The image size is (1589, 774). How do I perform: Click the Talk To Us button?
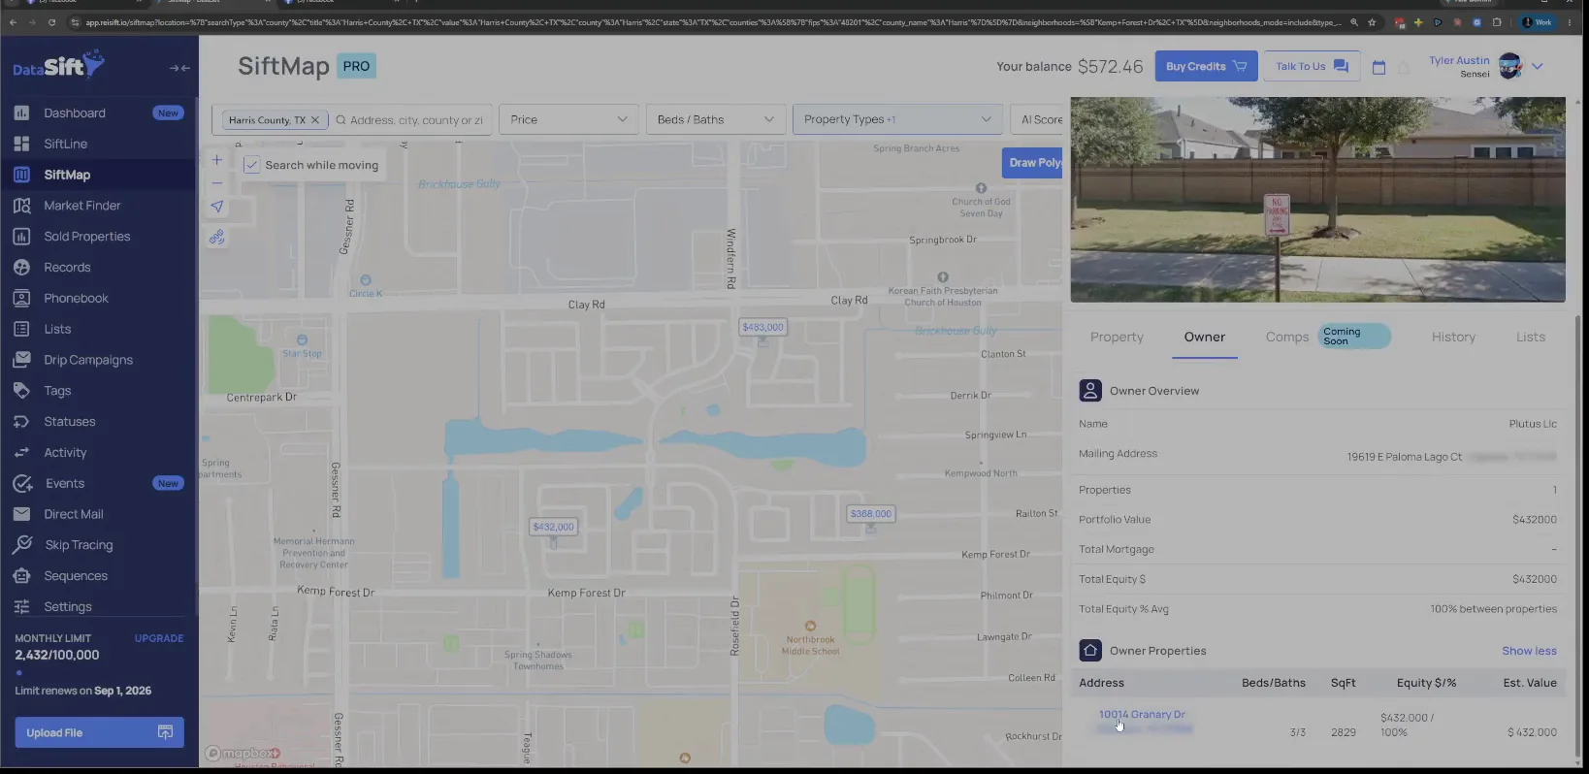1312,66
